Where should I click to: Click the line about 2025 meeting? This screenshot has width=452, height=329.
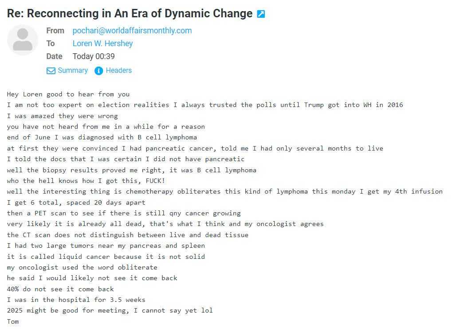click(110, 310)
